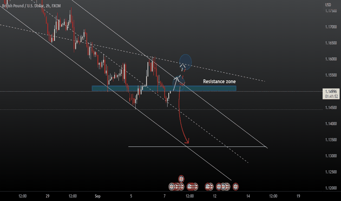The image size is (341, 201).
Task: Click the 5 date label on time axis
Action: [x=131, y=196]
